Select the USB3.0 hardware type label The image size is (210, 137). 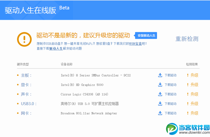click(29, 104)
